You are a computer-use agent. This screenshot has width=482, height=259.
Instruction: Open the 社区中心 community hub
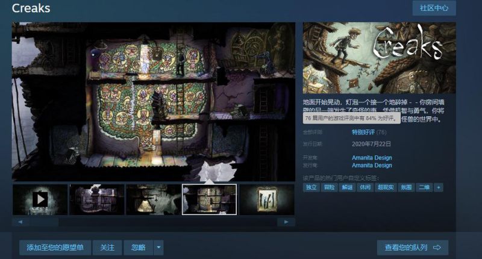[x=434, y=8]
